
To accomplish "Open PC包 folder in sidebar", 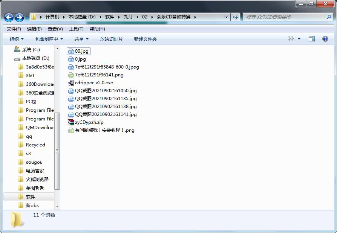I will [x=27, y=101].
